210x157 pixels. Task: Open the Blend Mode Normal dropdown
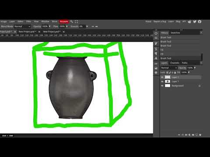[x=22, y=27]
